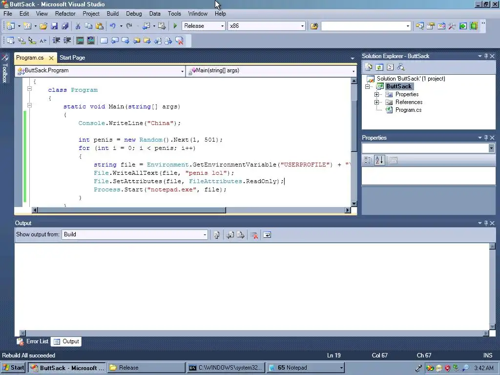Open the Main(string[] args) member dropdown
Viewport: 500px width, 375px height.
[x=354, y=71]
